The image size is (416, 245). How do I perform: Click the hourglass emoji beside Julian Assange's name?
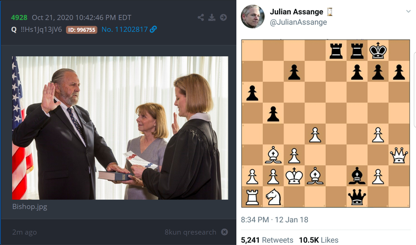[330, 12]
